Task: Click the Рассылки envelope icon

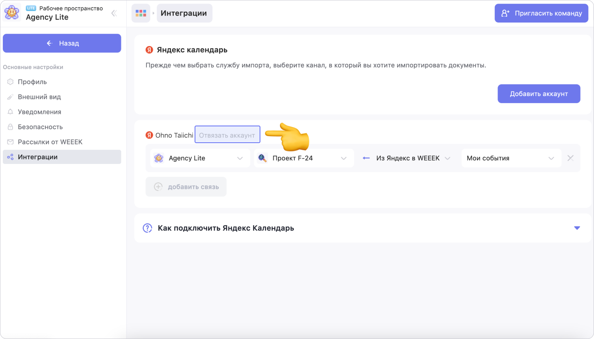Action: coord(10,142)
